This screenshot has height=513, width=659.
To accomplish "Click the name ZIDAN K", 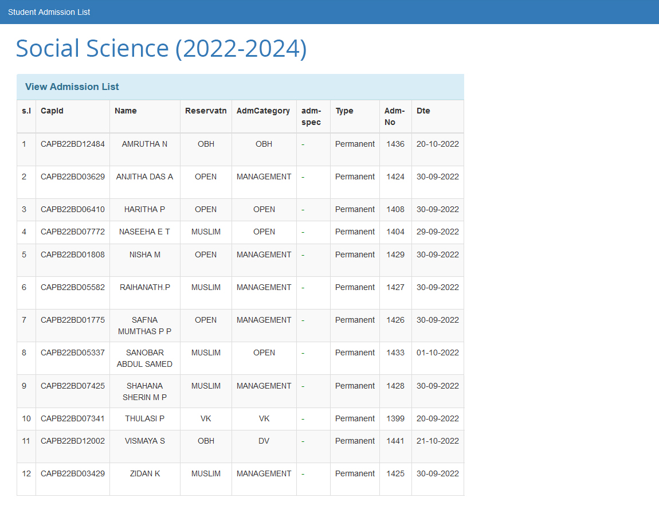I will (144, 473).
